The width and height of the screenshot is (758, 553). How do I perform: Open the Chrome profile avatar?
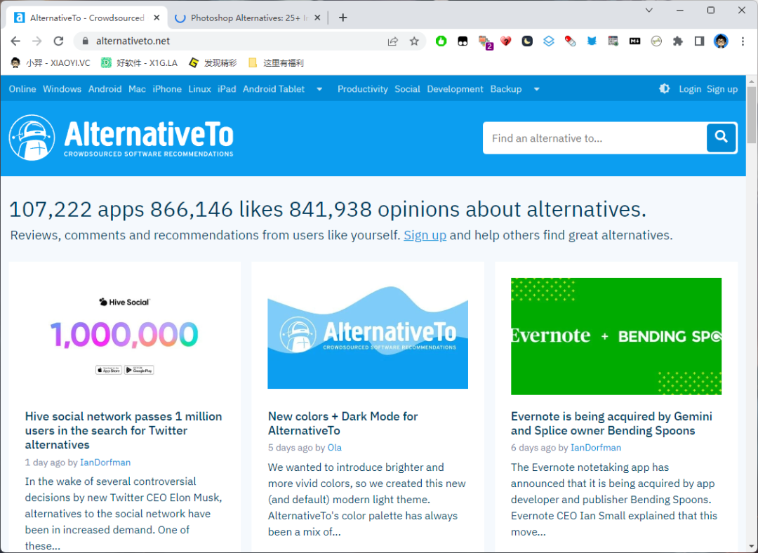click(x=721, y=41)
